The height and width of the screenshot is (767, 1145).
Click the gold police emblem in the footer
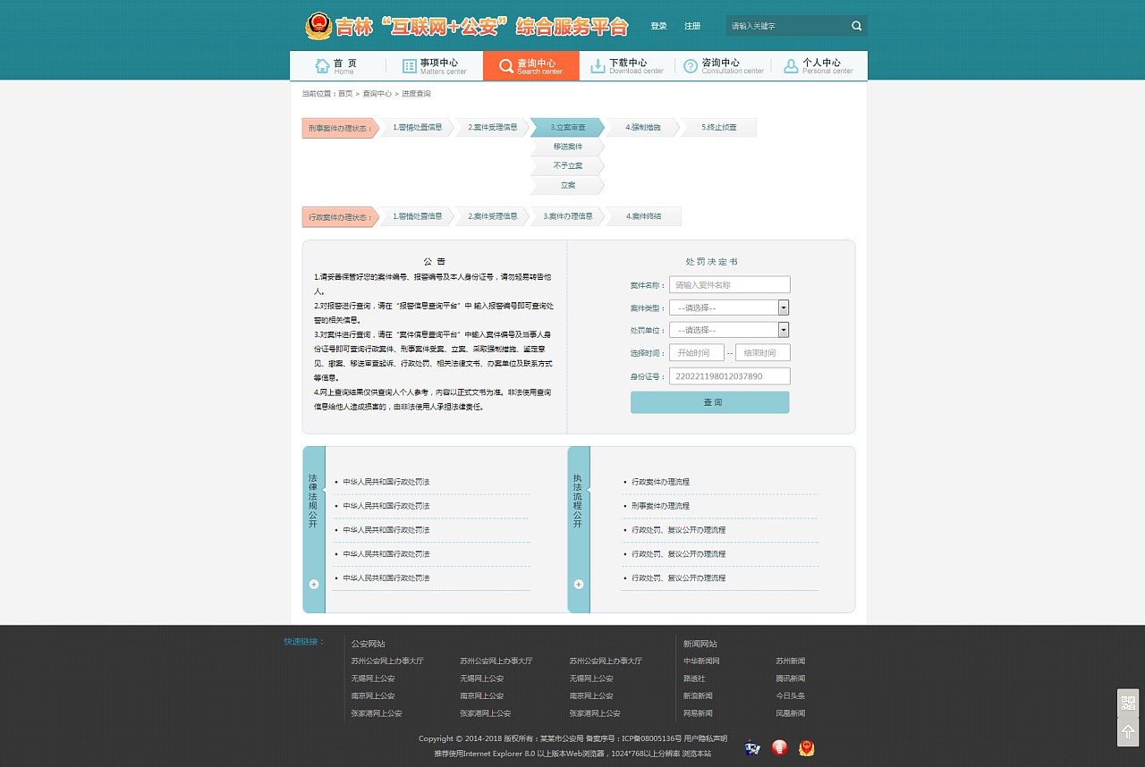tap(807, 748)
